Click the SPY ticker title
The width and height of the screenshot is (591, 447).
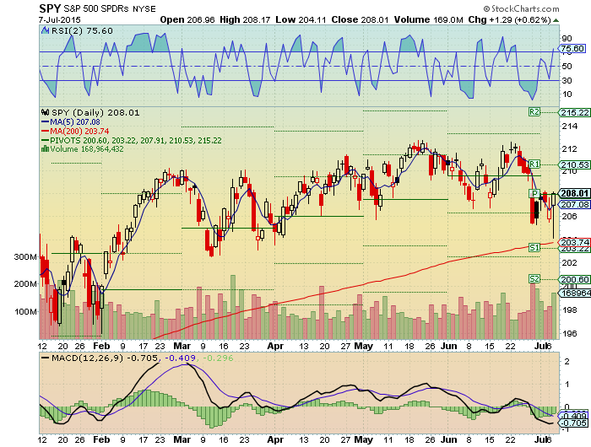50,8
